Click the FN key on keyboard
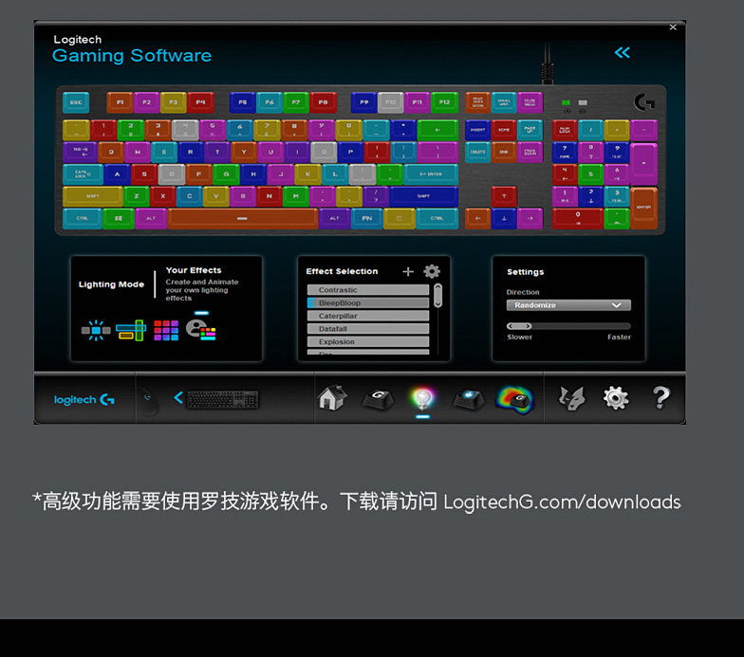 [366, 218]
